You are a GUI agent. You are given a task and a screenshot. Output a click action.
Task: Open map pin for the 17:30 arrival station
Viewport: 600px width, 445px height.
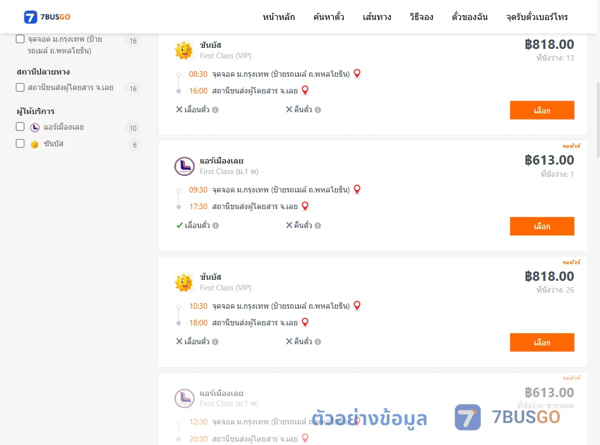305,206
